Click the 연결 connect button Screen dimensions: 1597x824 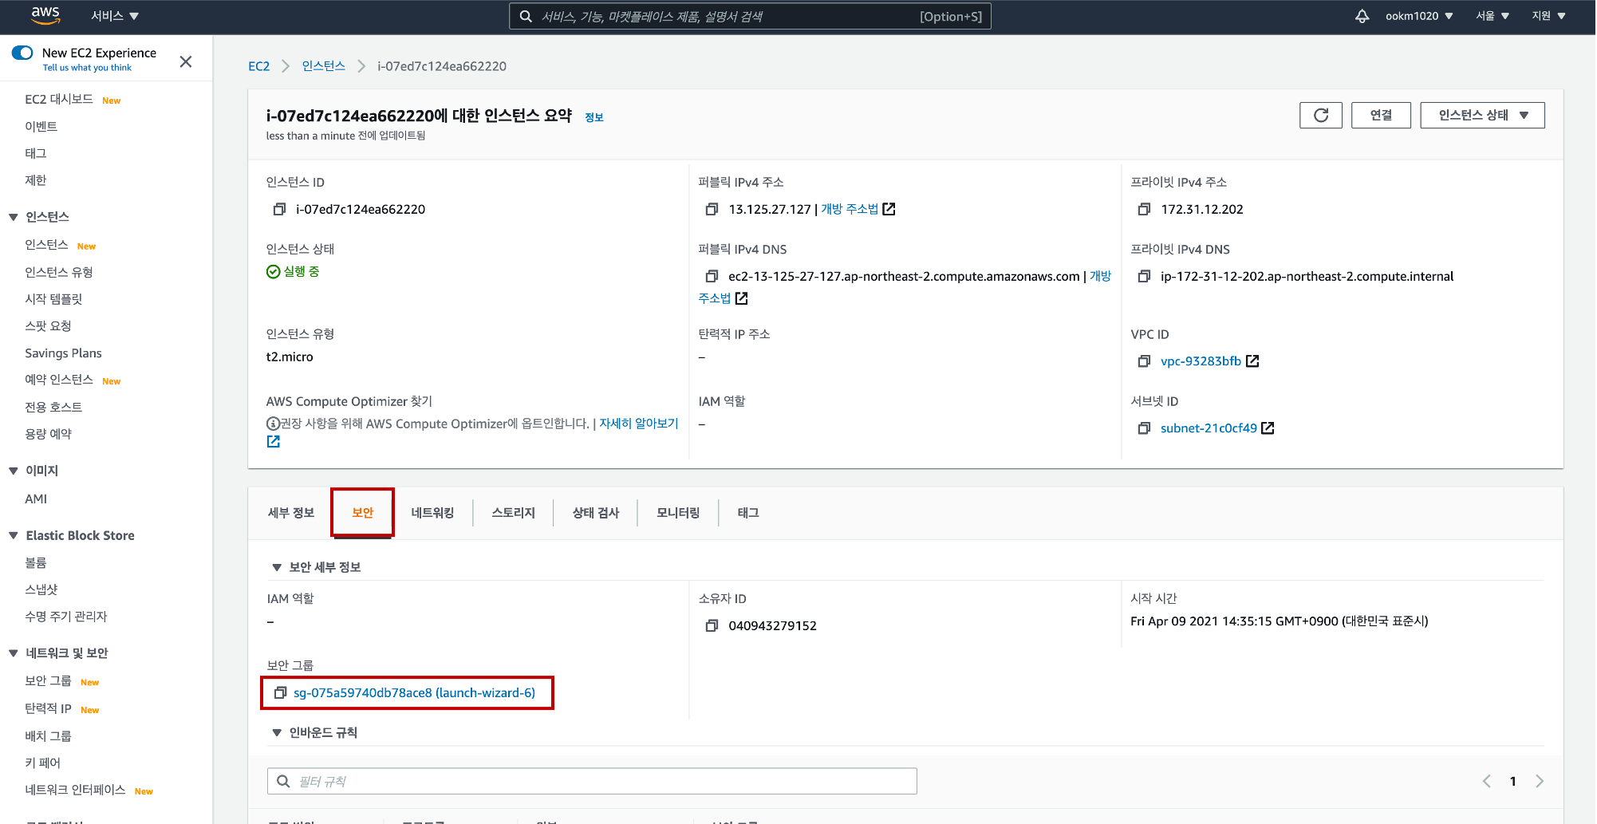coord(1381,115)
